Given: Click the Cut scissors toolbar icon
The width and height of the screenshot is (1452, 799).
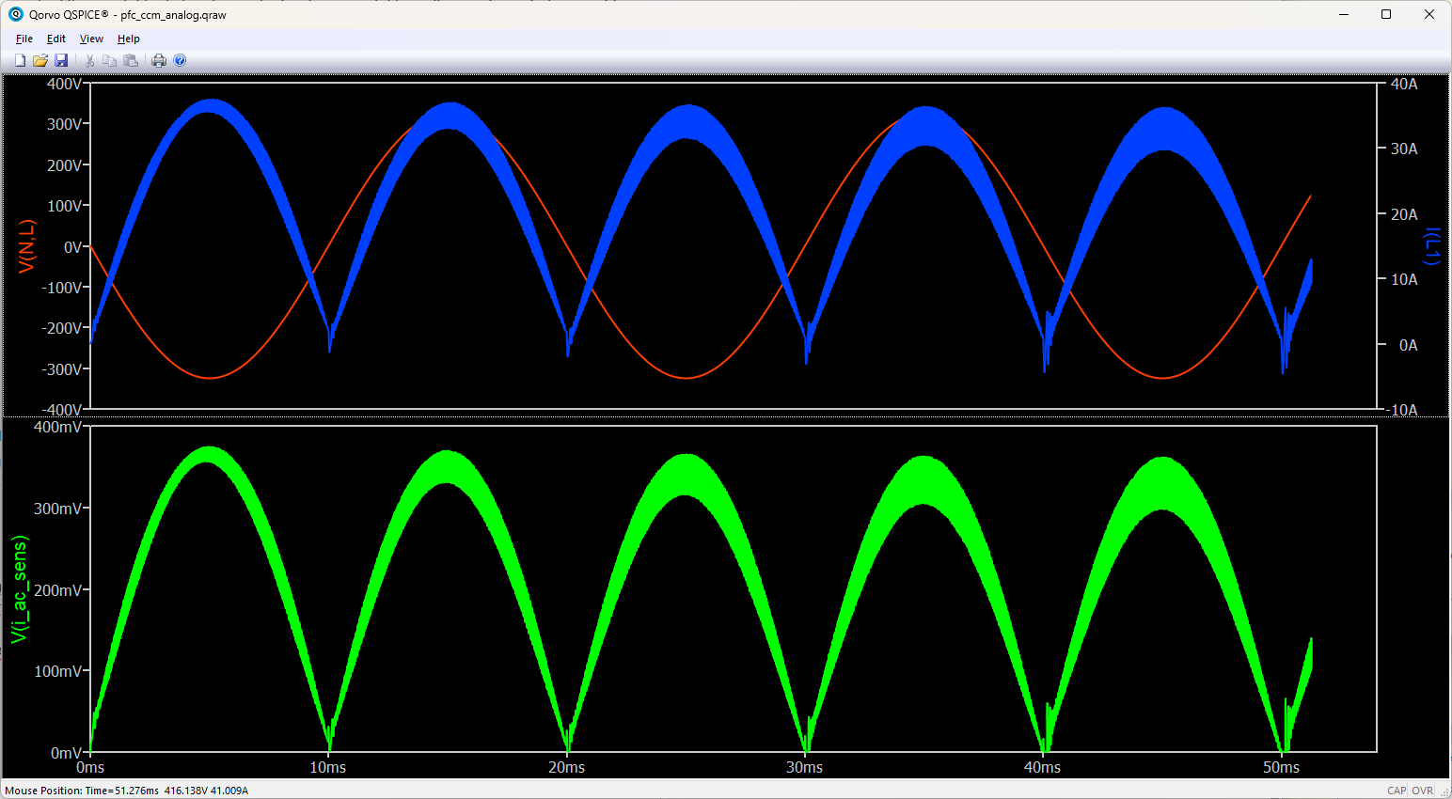Looking at the screenshot, I should [x=90, y=60].
